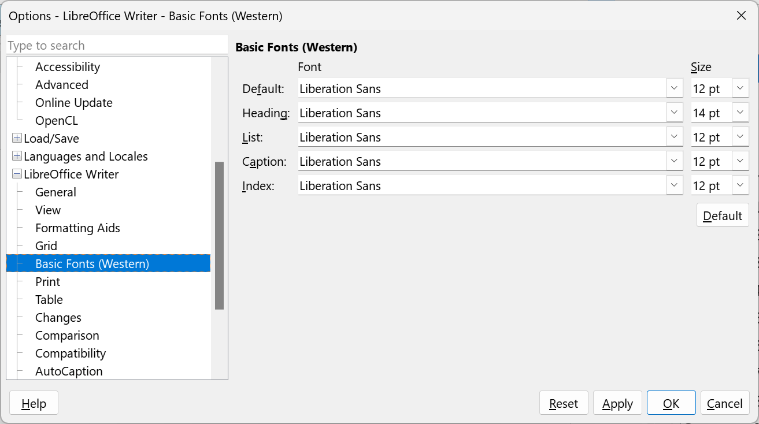Click in the List font name field
Image resolution: width=759 pixels, height=424 pixels.
click(482, 137)
